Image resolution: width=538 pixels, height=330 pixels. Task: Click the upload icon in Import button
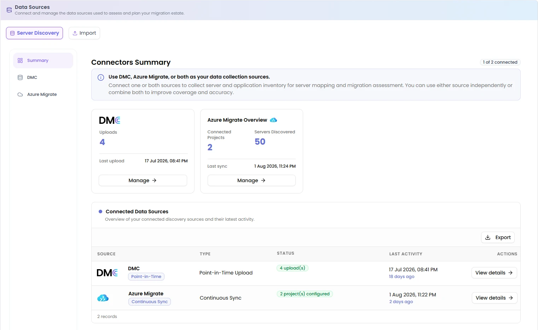[75, 33]
